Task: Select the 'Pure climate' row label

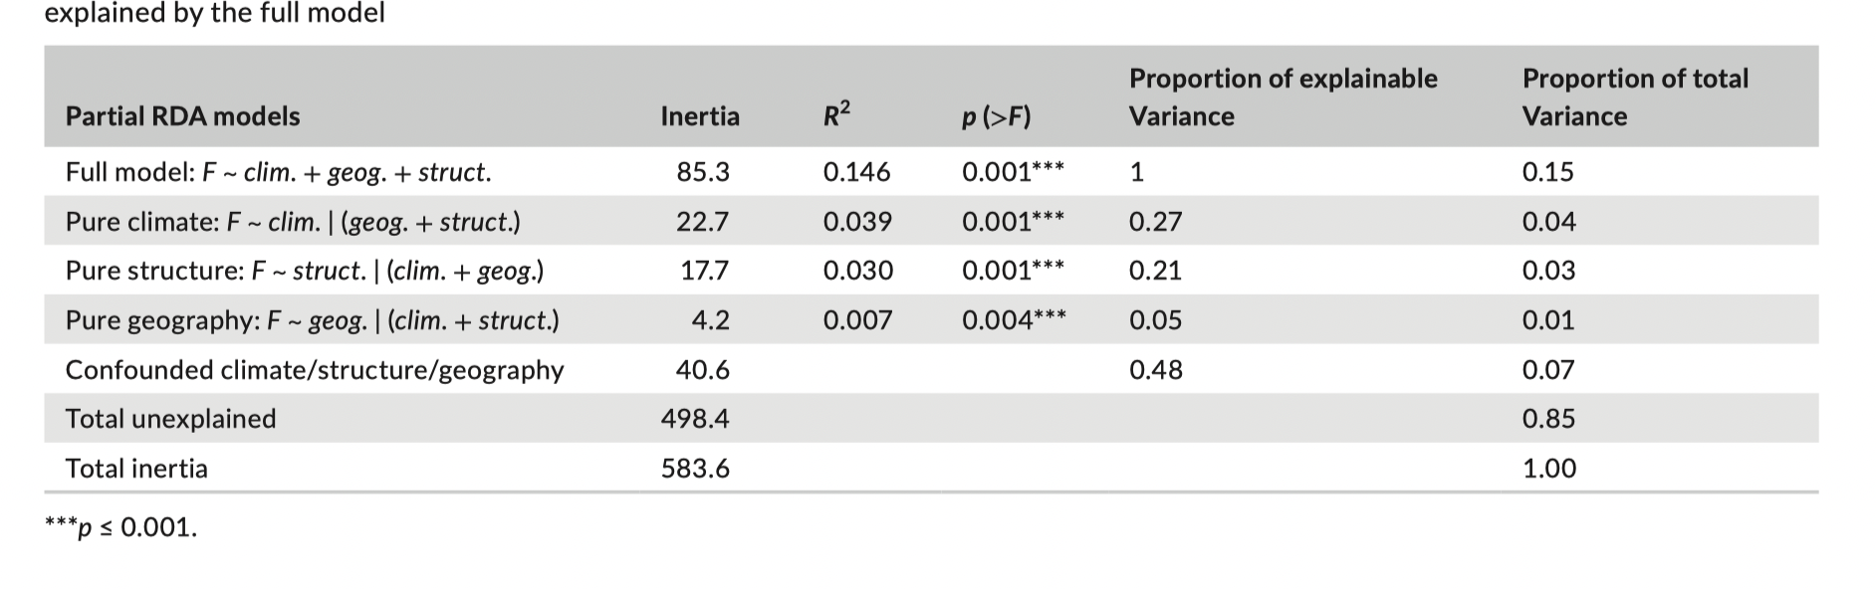Action: pyautogui.click(x=293, y=221)
